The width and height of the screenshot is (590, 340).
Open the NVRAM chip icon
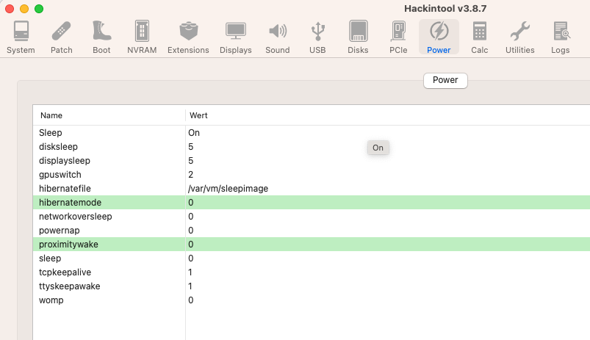point(142,37)
